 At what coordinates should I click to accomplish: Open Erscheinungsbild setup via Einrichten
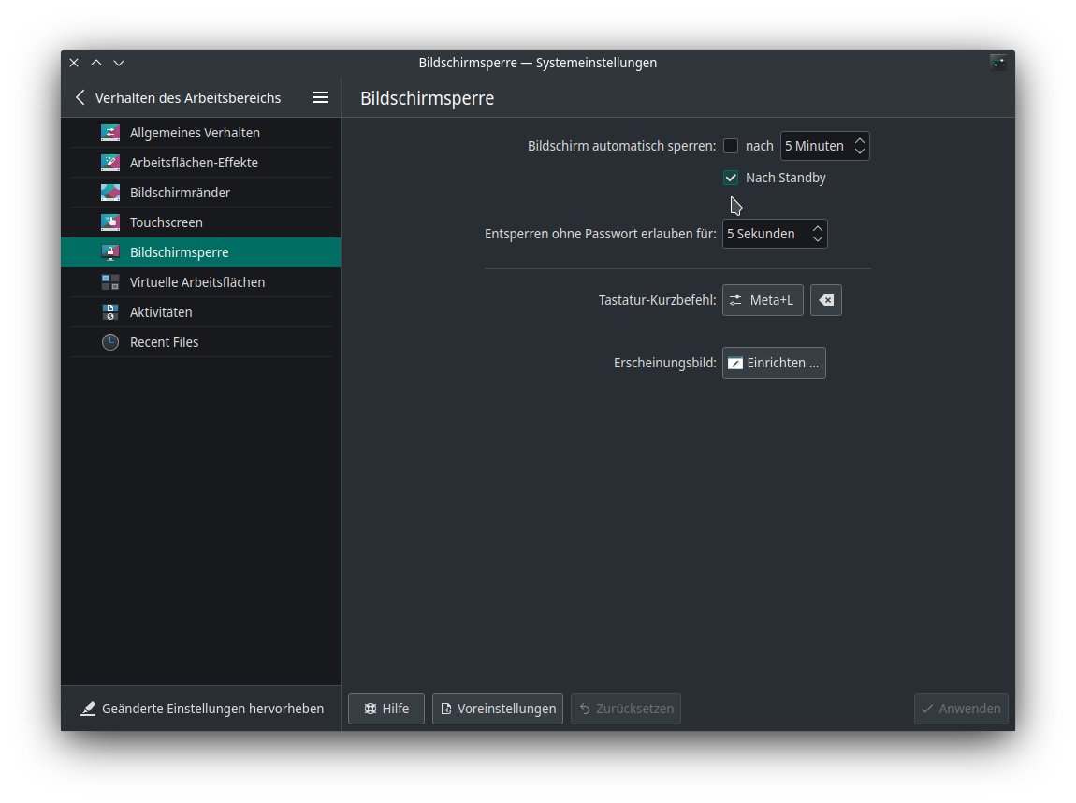click(774, 363)
